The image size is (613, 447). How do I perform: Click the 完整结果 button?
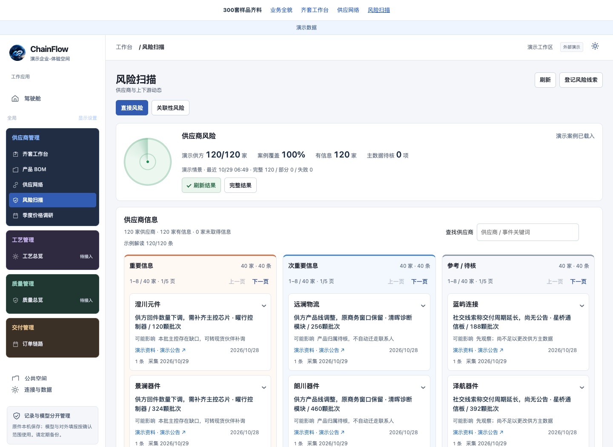[241, 185]
